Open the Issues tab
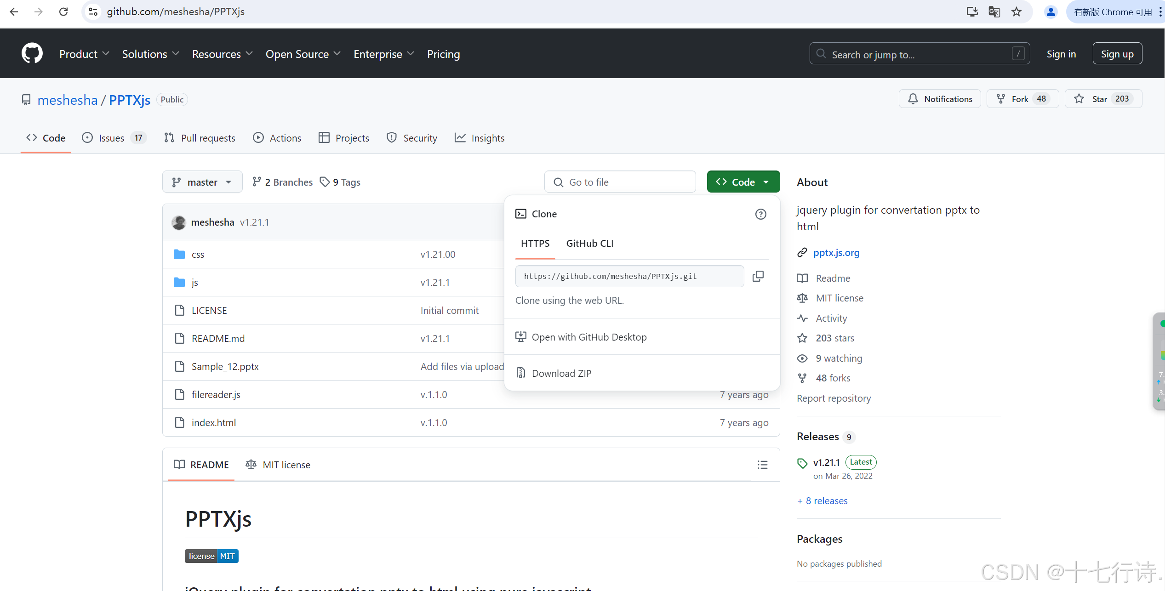 111,137
